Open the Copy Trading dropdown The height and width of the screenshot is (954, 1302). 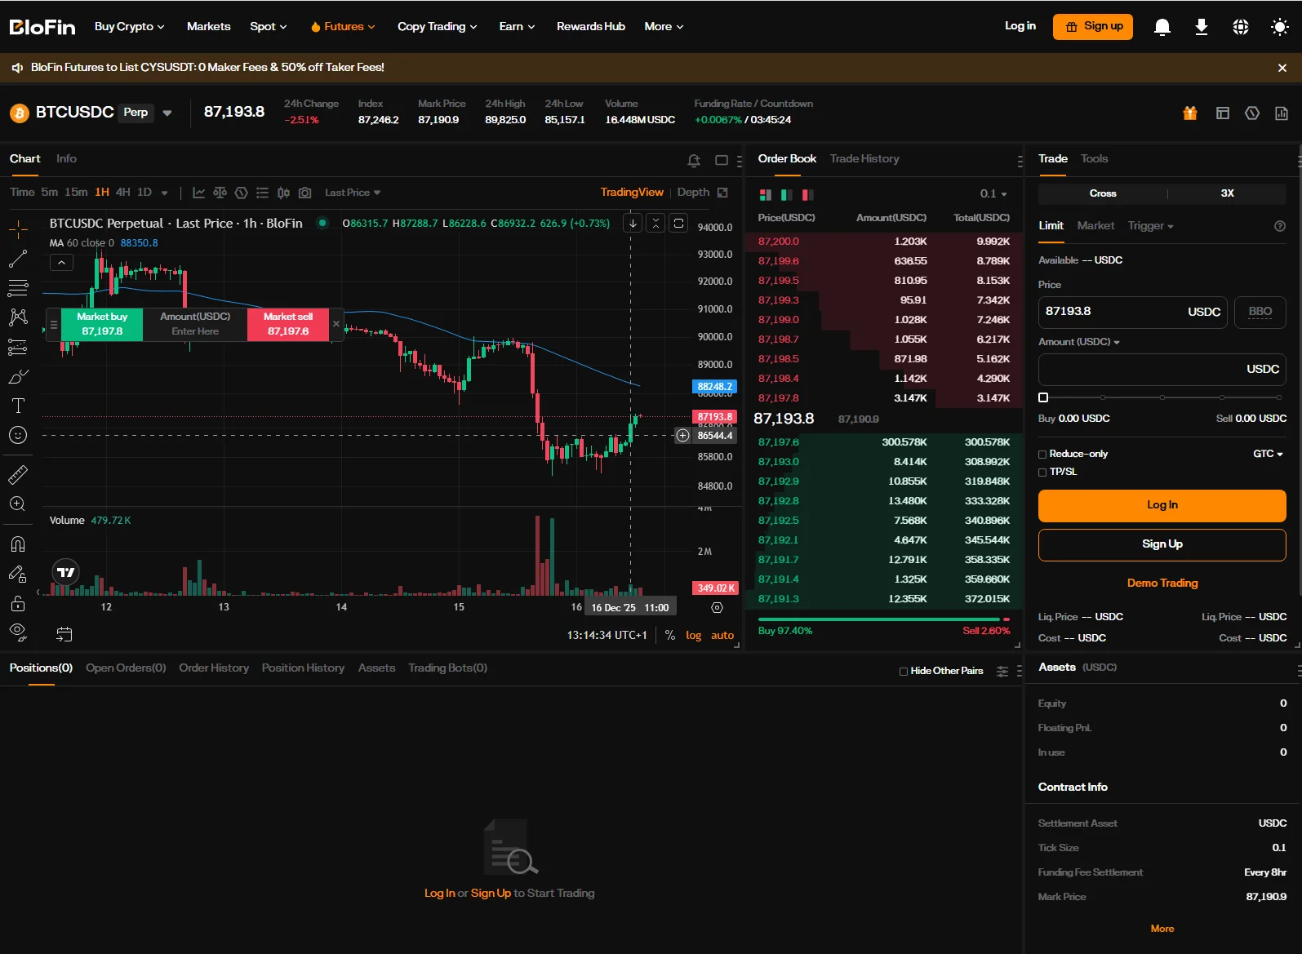click(437, 26)
